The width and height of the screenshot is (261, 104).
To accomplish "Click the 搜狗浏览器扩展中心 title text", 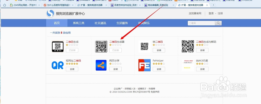I will click(70, 14).
